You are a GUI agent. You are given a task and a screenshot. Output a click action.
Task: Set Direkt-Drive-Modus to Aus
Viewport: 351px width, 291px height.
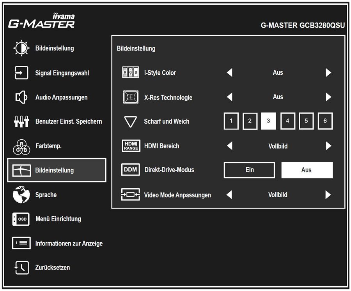(x=307, y=170)
